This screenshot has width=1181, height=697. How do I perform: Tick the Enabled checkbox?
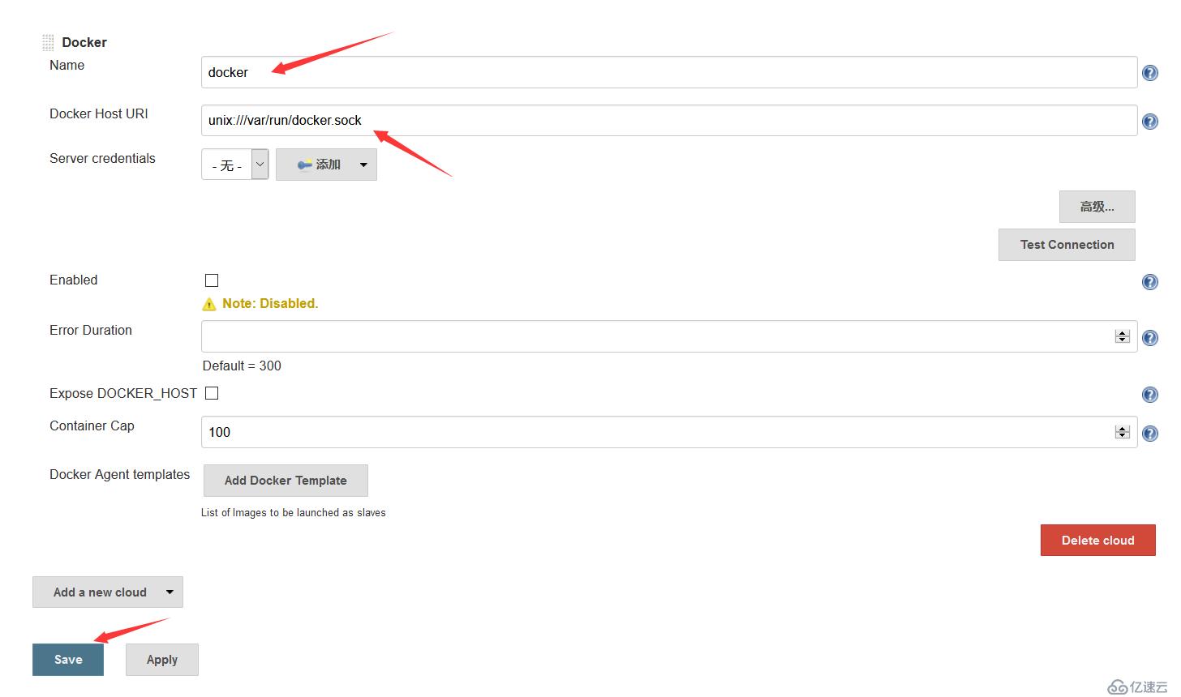click(212, 280)
